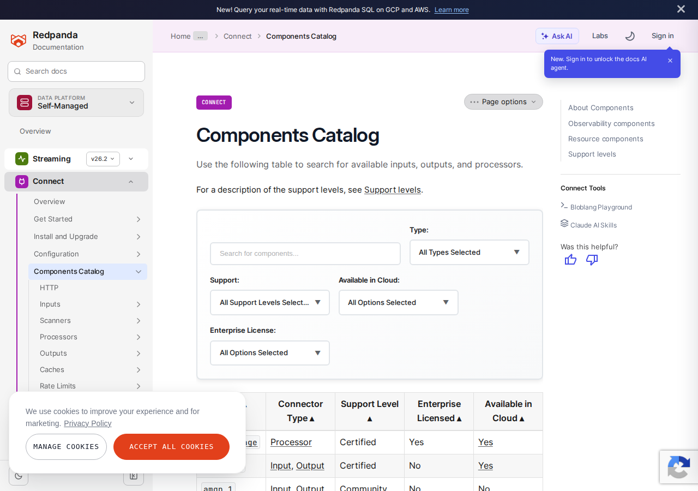Close the top announcement banner
The height and width of the screenshot is (491, 698).
pyautogui.click(x=681, y=9)
